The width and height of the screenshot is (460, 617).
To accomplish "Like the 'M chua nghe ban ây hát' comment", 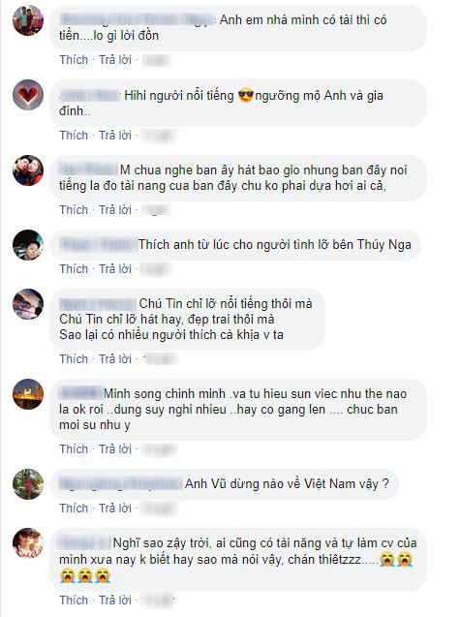I will click(x=74, y=210).
